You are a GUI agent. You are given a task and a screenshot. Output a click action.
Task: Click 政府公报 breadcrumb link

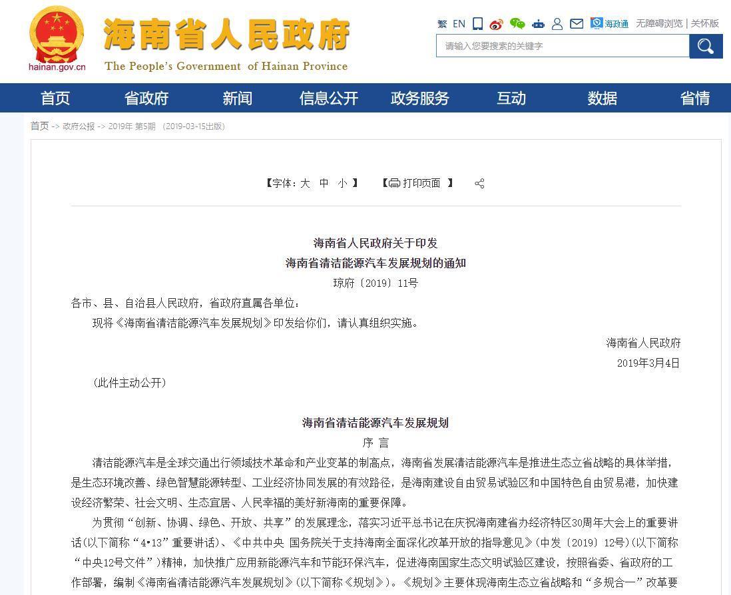pos(79,126)
